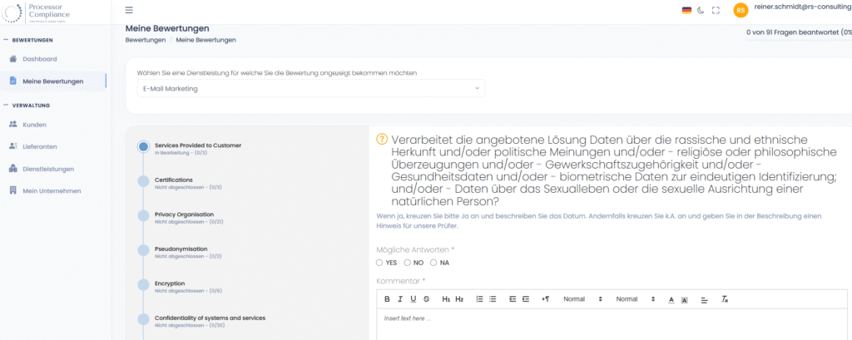
Task: Apply italic formatting in comment editor
Action: [399, 298]
